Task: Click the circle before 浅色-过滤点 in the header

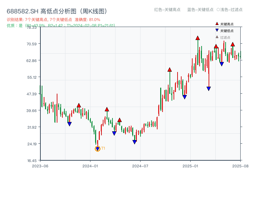Action: point(218,10)
